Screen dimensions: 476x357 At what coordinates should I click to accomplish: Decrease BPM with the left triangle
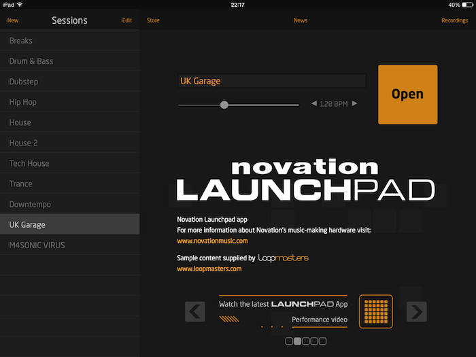click(314, 103)
